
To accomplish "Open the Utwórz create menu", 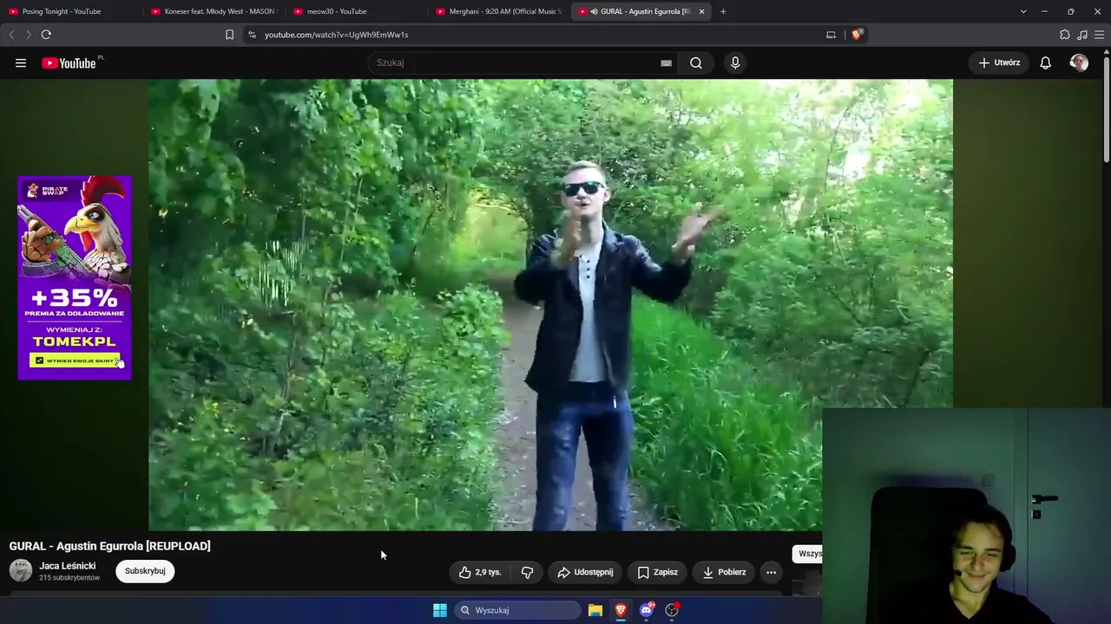I will [x=999, y=62].
